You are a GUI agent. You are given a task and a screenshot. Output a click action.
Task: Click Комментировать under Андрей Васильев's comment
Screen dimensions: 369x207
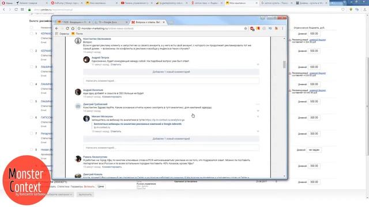point(112,97)
